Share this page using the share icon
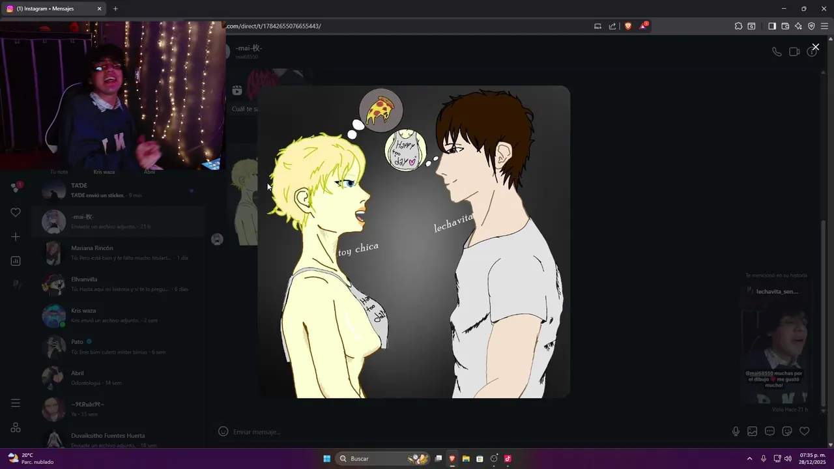The height and width of the screenshot is (469, 834). click(612, 26)
